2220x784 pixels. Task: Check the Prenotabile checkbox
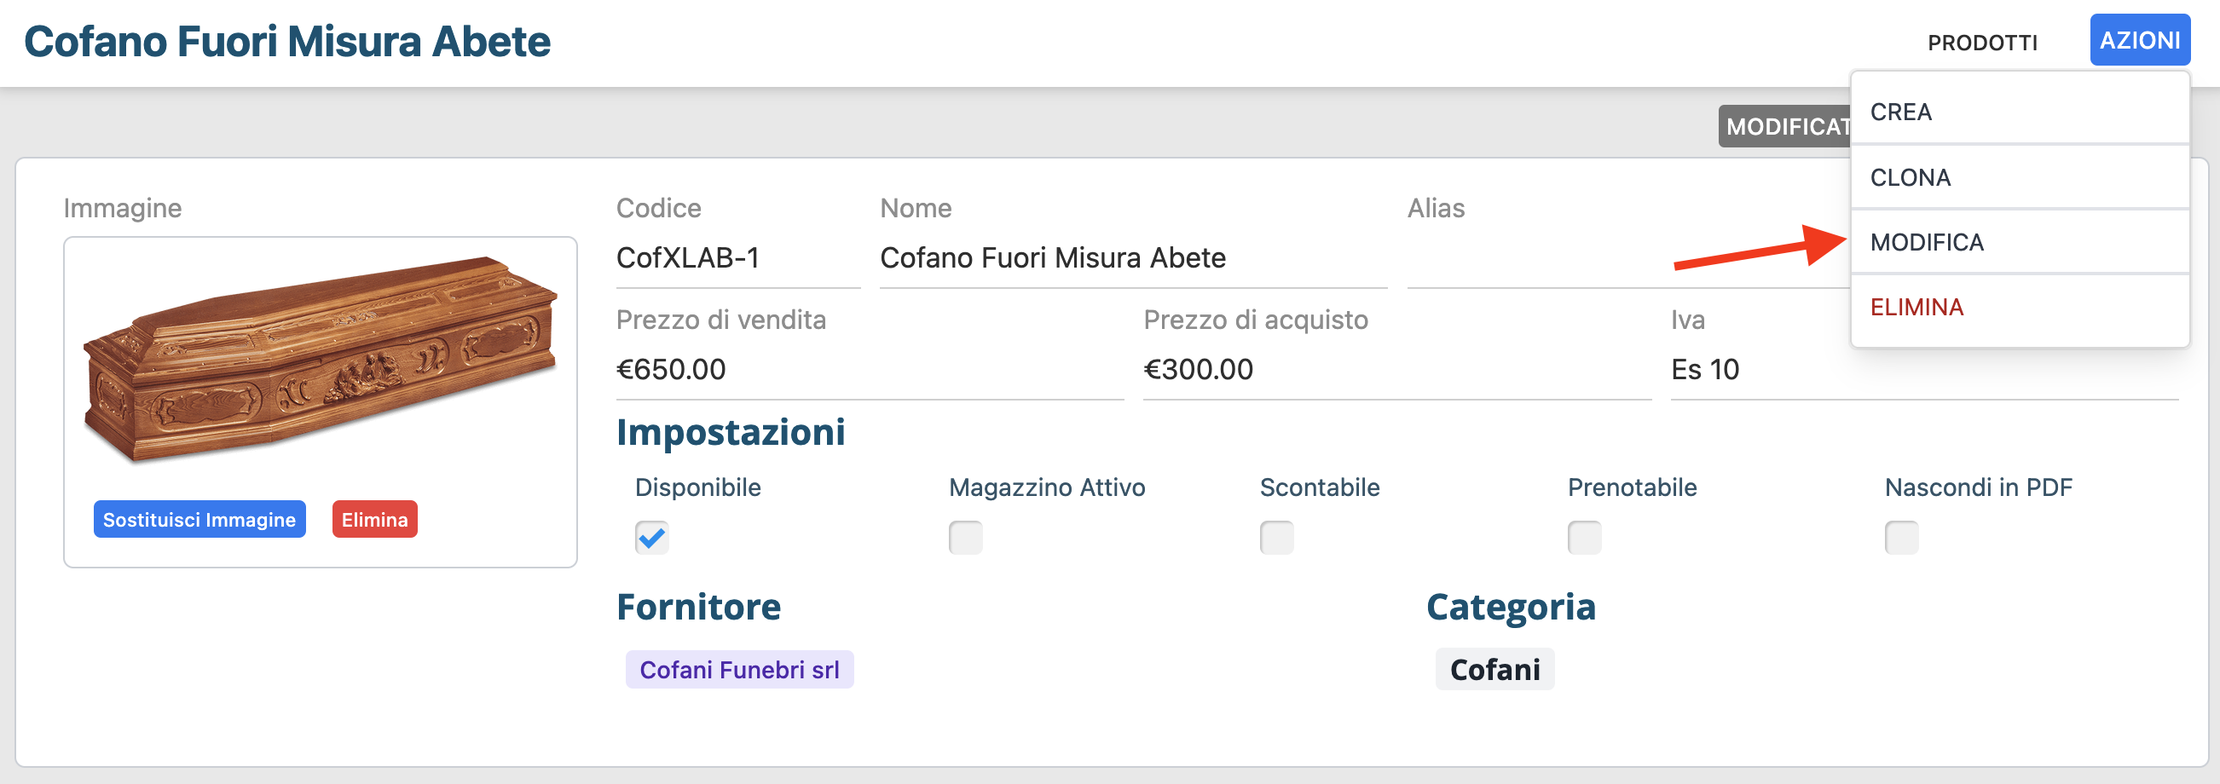pyautogui.click(x=1583, y=538)
